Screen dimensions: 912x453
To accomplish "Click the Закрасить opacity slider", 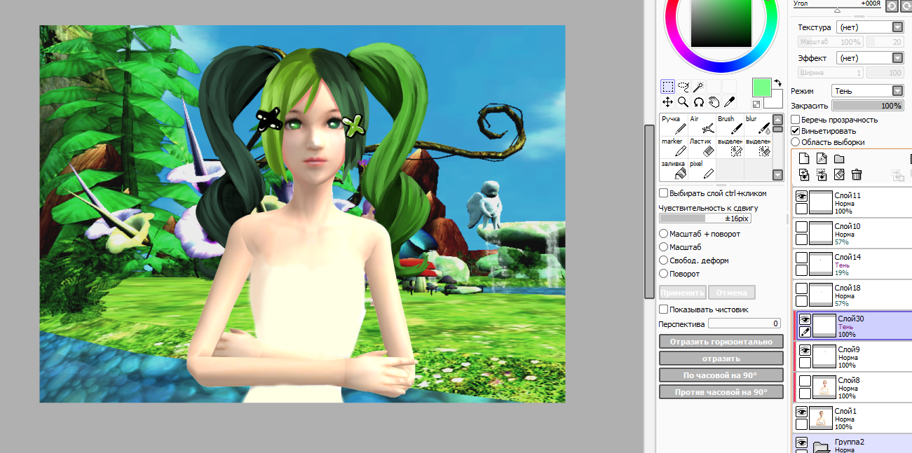I will (868, 106).
